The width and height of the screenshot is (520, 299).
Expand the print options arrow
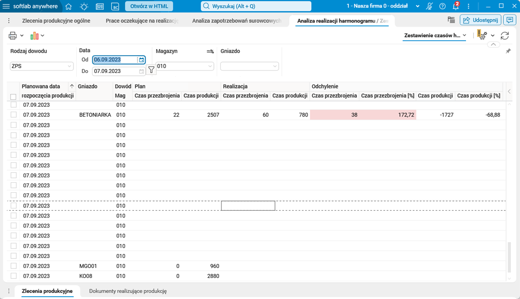[22, 36]
